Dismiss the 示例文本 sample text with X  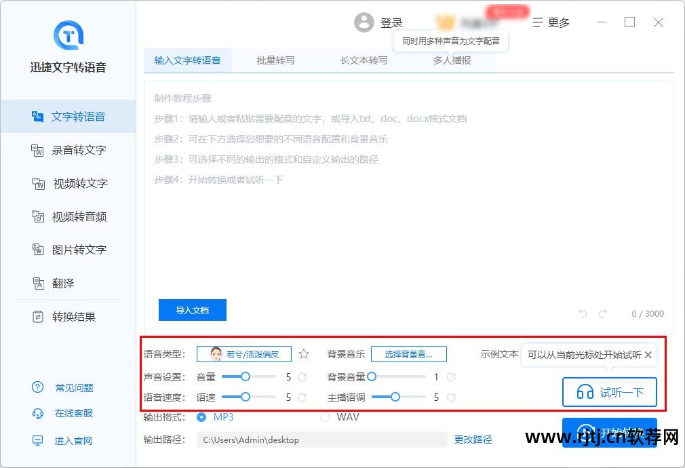(648, 355)
